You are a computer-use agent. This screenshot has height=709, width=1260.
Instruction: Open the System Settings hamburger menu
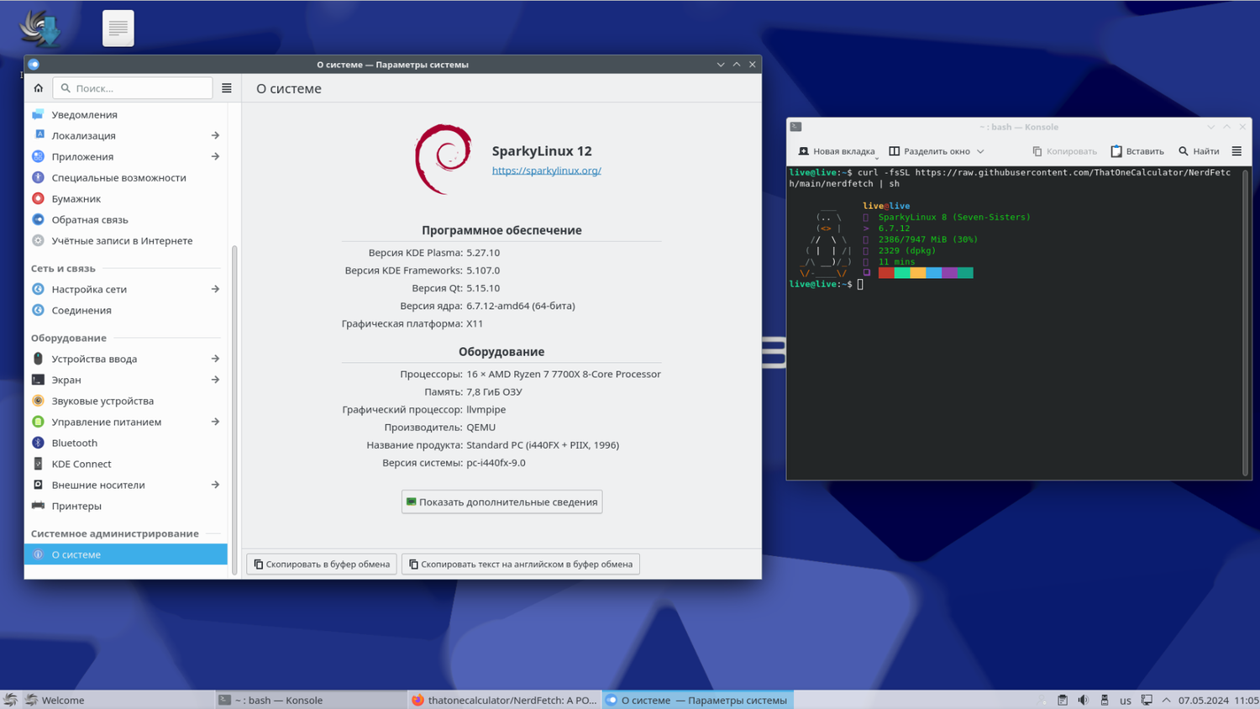[x=227, y=88]
